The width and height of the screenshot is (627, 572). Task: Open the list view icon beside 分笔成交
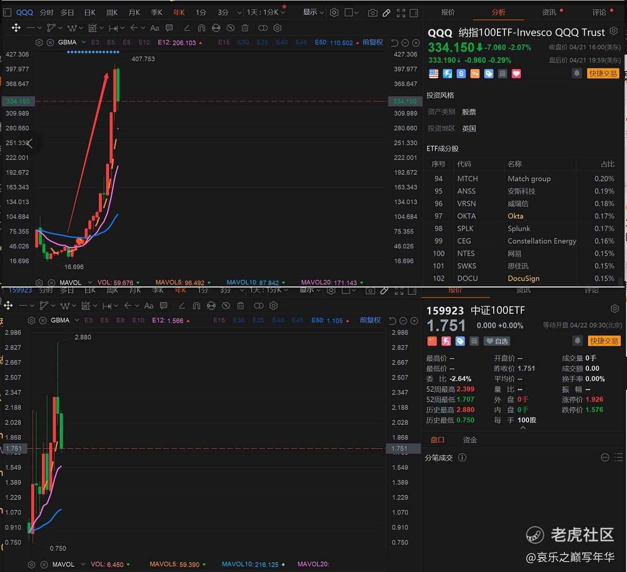click(618, 458)
